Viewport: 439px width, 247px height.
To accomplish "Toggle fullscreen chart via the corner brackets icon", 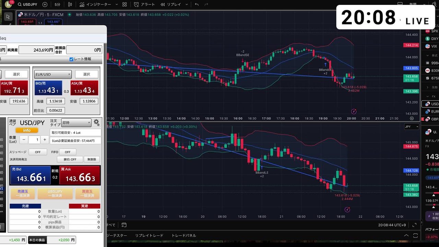I will pos(414,225).
